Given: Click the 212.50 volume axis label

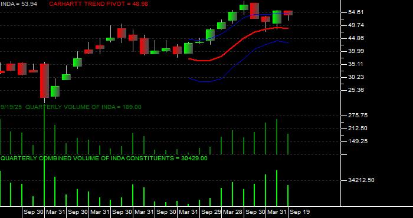Looking at the screenshot, I should click(358, 128).
